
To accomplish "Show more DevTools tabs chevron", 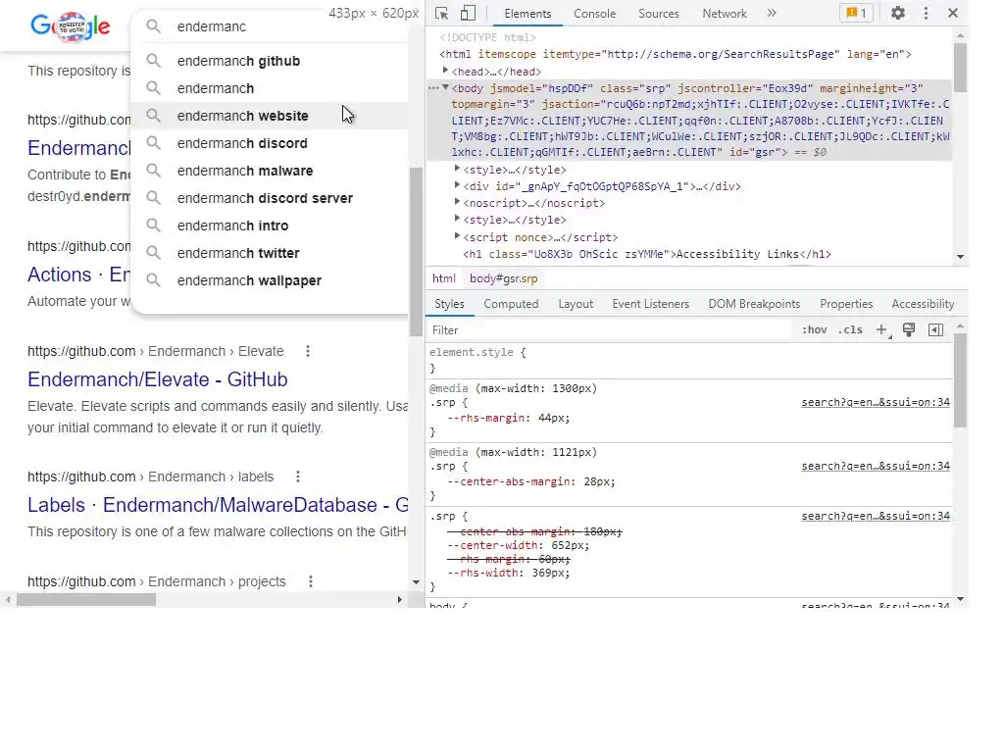I will [x=772, y=13].
